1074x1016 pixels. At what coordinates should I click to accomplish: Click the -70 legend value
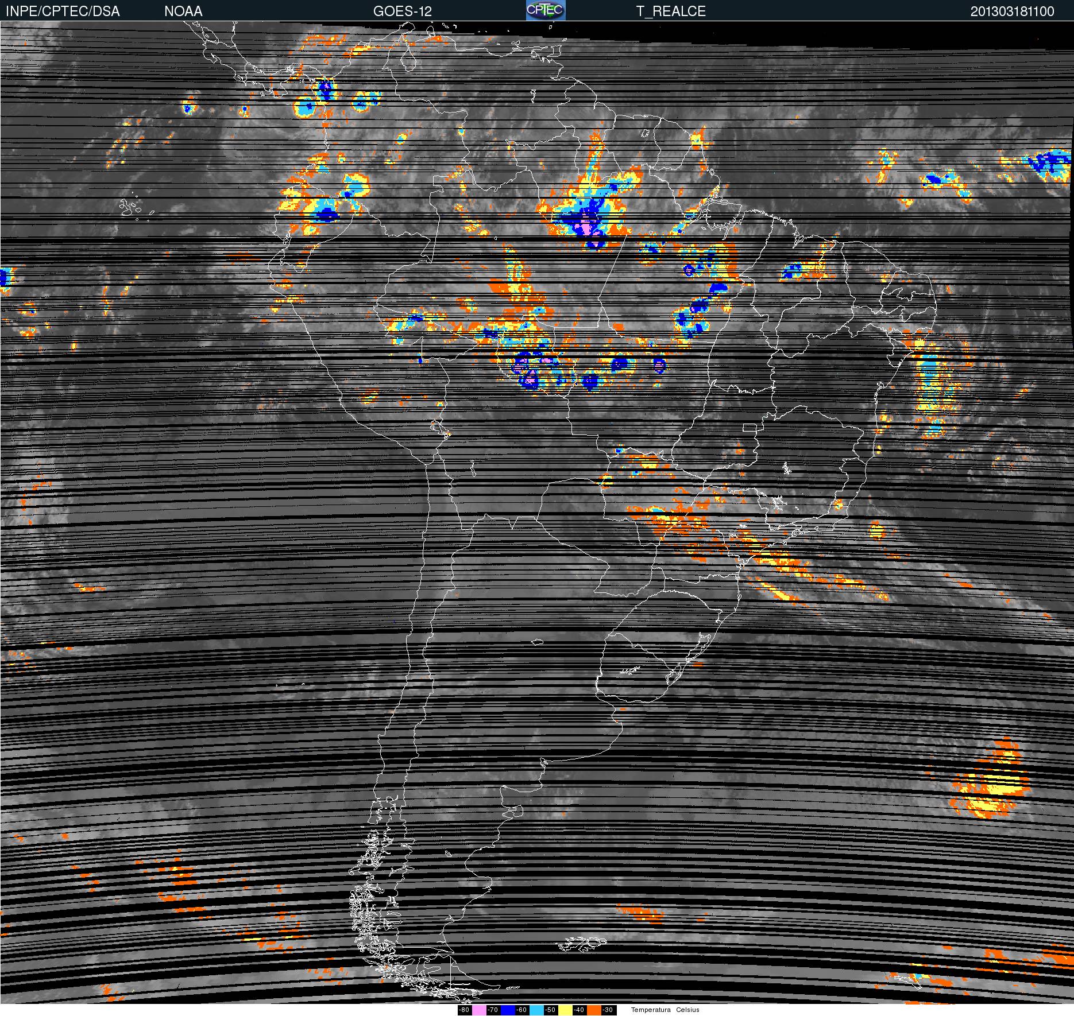click(493, 1010)
